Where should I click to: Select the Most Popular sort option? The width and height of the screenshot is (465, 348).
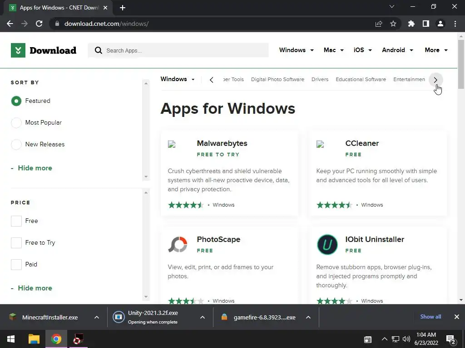pos(16,122)
